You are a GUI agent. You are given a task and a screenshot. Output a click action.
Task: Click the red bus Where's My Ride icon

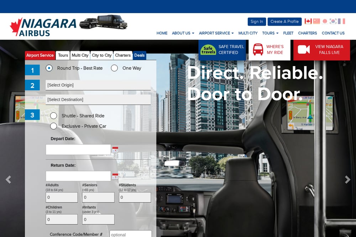(258, 49)
